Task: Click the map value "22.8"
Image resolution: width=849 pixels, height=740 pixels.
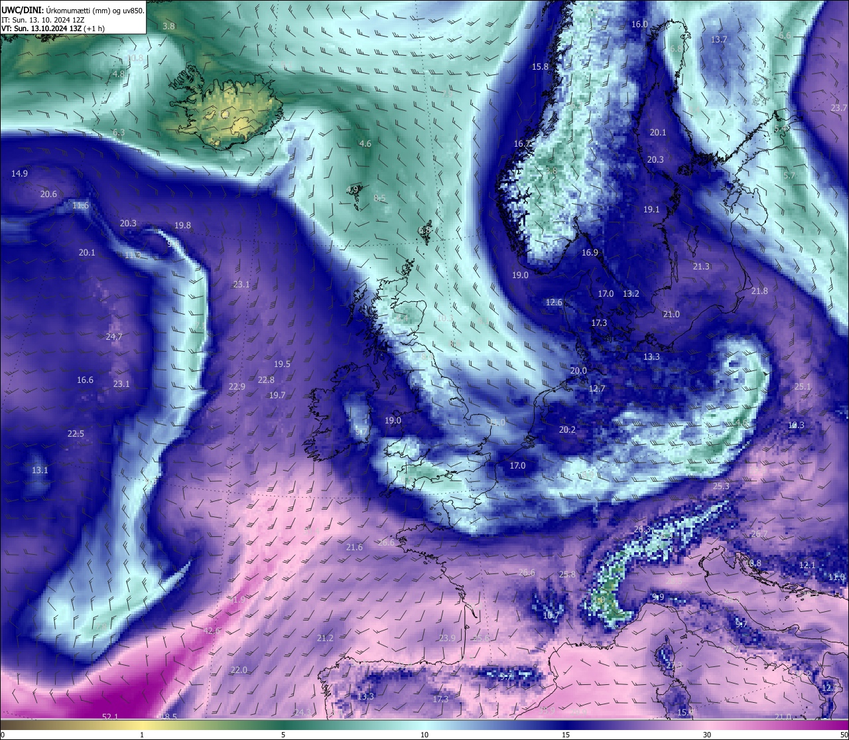Action: click(x=266, y=380)
